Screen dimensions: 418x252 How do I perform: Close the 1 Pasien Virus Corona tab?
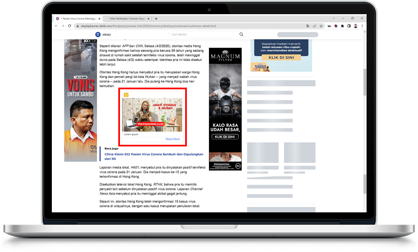click(x=99, y=19)
